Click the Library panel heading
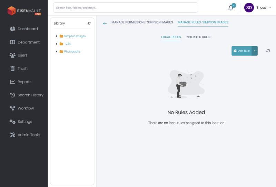This screenshot has height=187, width=276. (59, 23)
